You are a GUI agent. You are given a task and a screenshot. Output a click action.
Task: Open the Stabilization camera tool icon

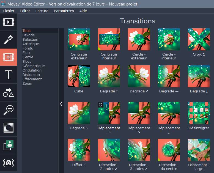pos(9,163)
